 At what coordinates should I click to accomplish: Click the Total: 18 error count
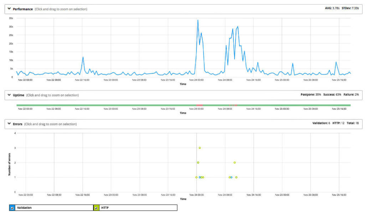pos(353,123)
